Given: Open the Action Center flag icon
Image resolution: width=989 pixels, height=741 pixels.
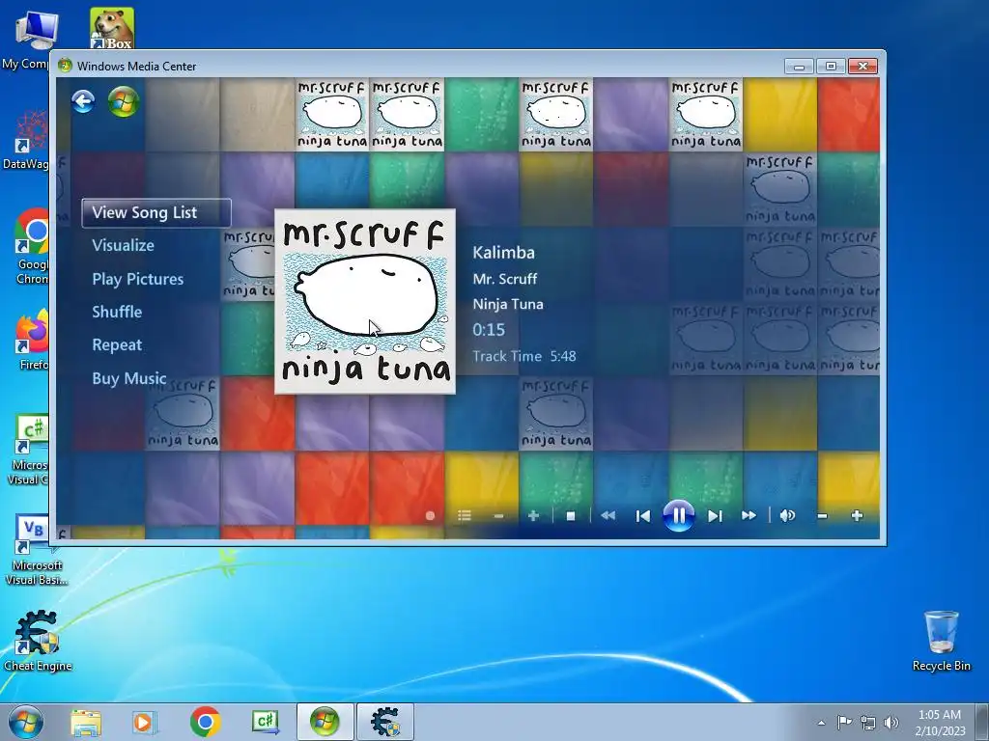Looking at the screenshot, I should click(x=844, y=722).
